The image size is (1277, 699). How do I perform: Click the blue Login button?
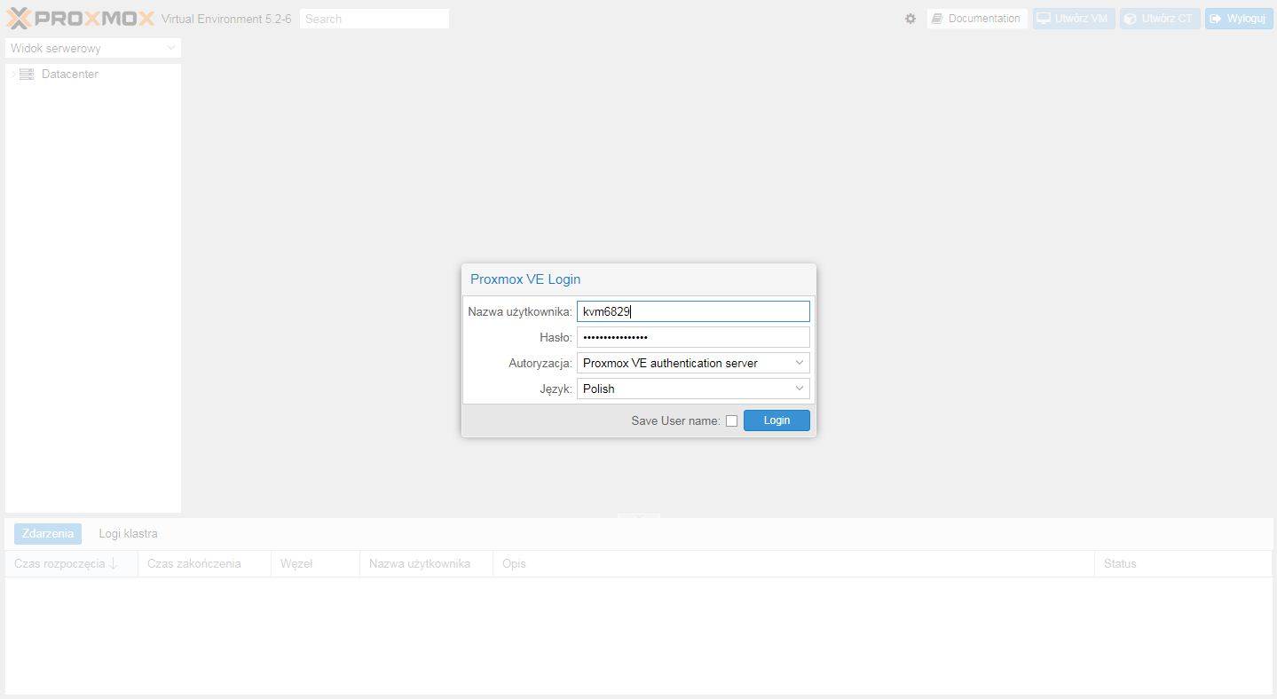pyautogui.click(x=776, y=420)
